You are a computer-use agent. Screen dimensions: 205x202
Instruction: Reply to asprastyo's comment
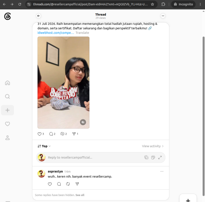coord(59,184)
